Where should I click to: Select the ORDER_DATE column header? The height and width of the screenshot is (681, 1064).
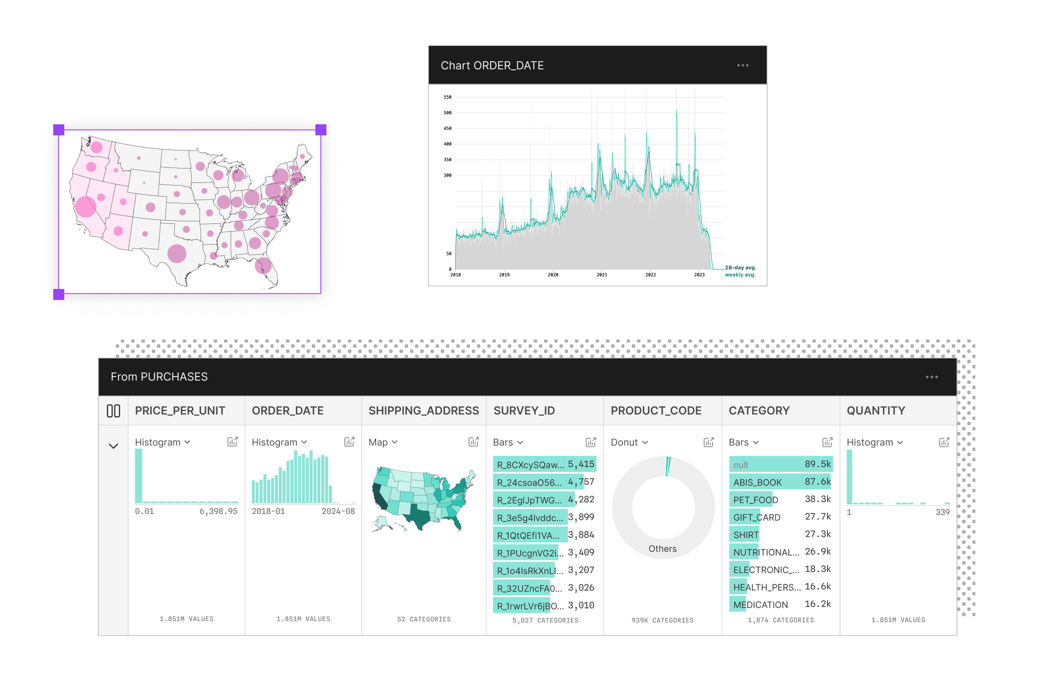pyautogui.click(x=288, y=411)
